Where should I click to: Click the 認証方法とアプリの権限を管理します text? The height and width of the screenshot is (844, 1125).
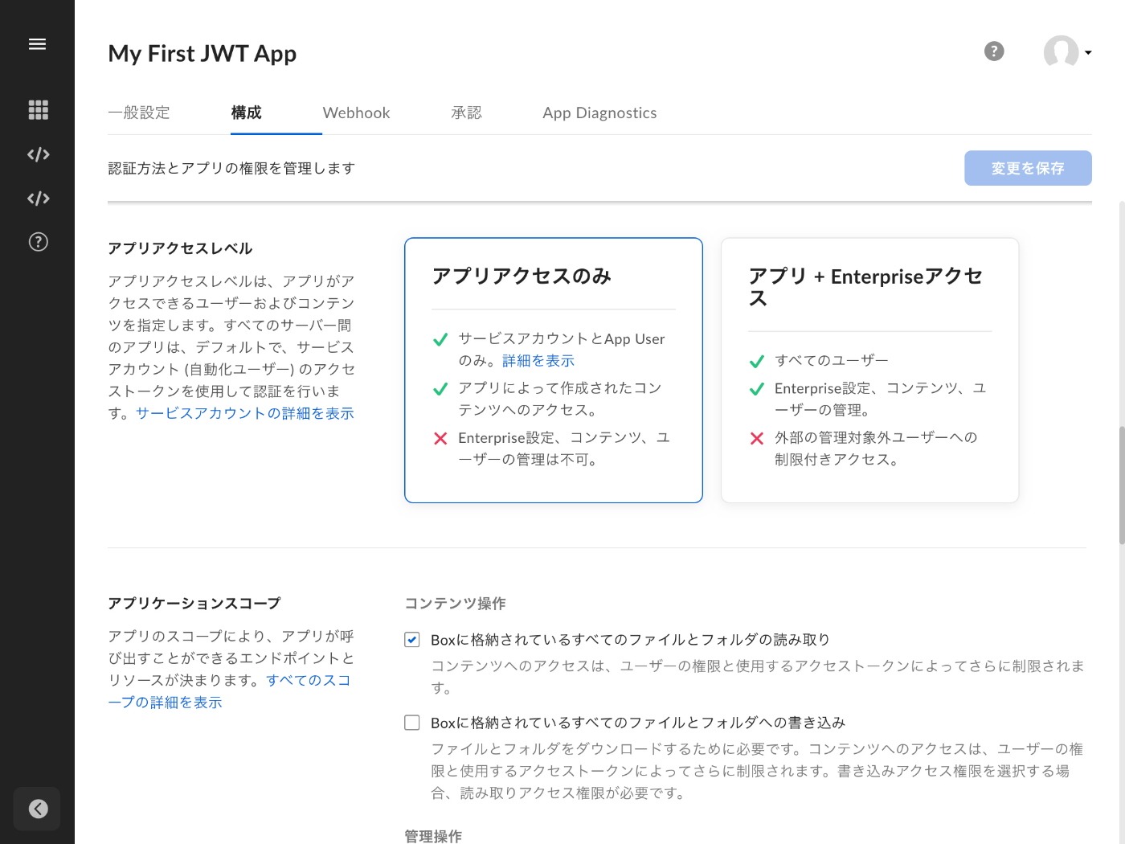[x=231, y=168]
